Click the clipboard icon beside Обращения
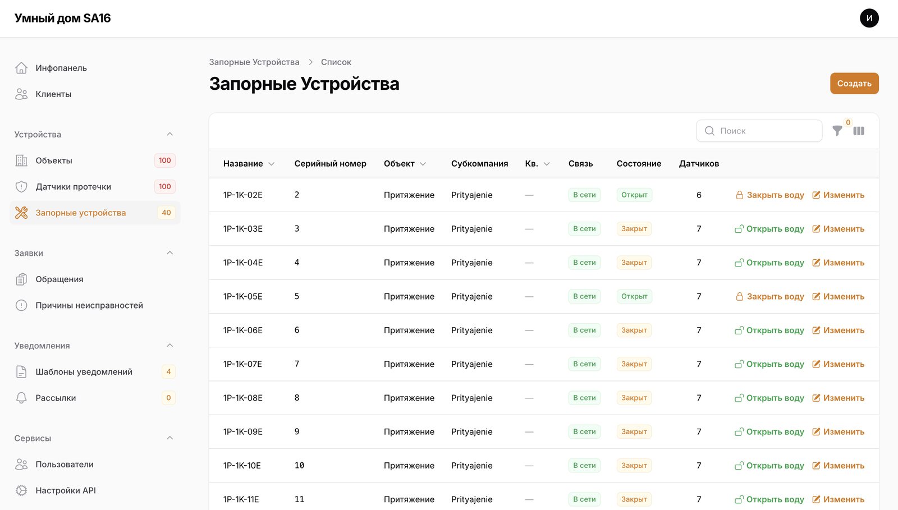898x510 pixels. pyautogui.click(x=21, y=279)
